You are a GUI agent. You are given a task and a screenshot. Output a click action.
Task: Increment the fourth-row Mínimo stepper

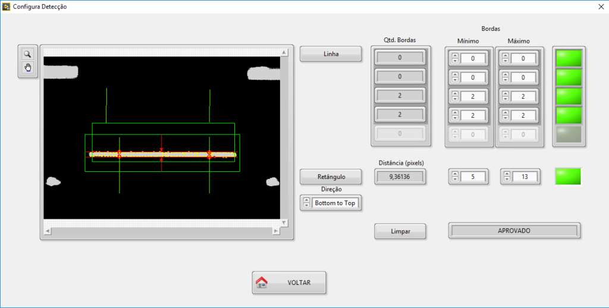point(455,112)
